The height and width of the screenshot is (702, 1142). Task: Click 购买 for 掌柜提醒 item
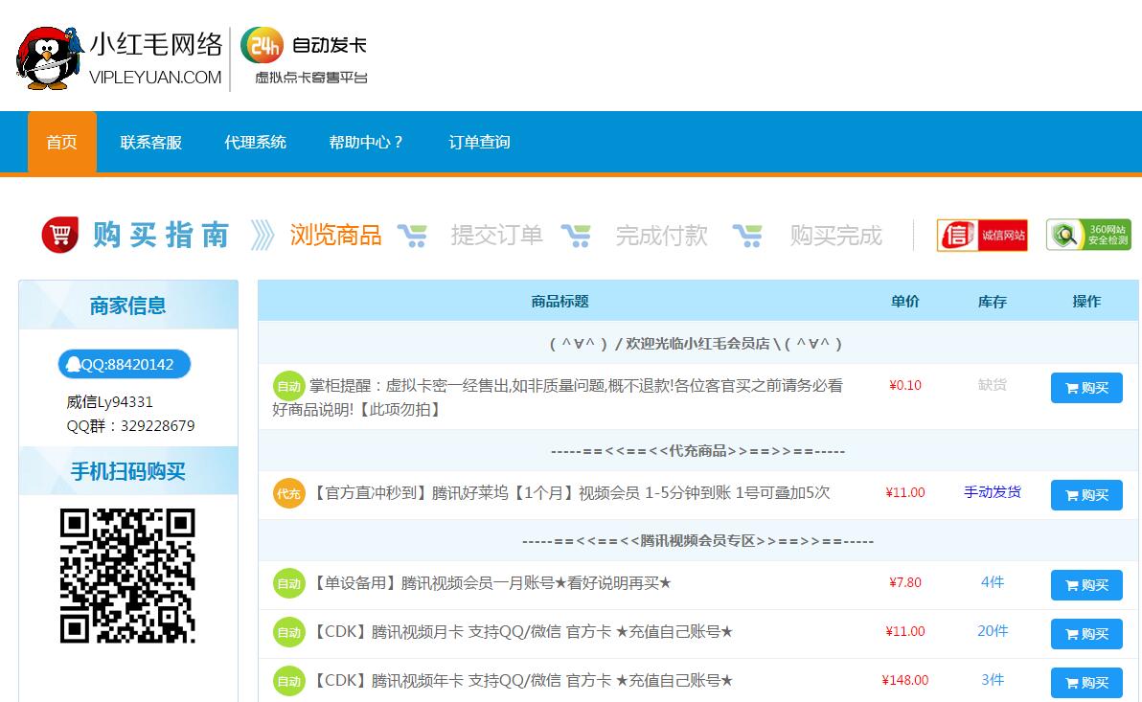click(1085, 388)
